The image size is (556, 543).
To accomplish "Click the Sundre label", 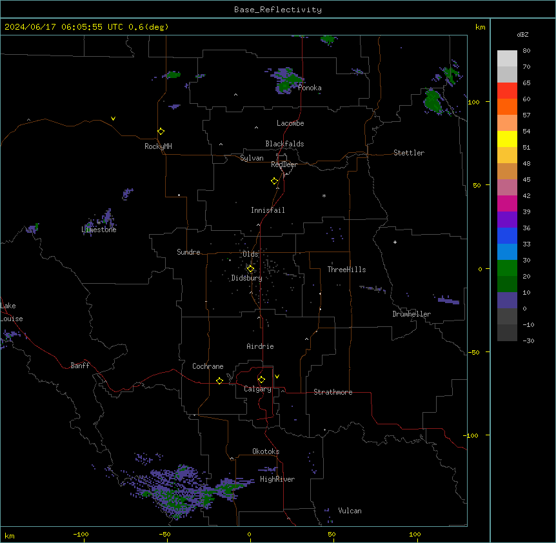I will (x=188, y=252).
